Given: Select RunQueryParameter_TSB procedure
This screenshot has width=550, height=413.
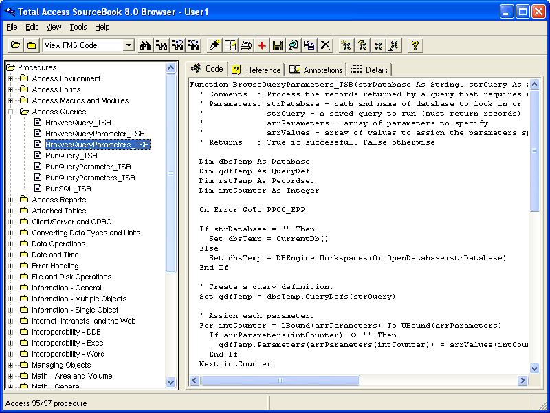Looking at the screenshot, I should point(89,167).
